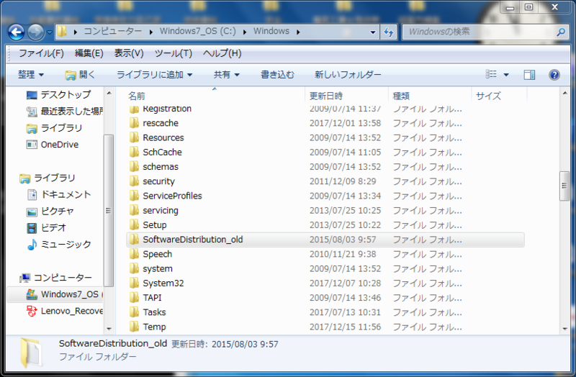Expand the arrow after Windows in breadcrumb
The width and height of the screenshot is (576, 377).
coord(298,32)
